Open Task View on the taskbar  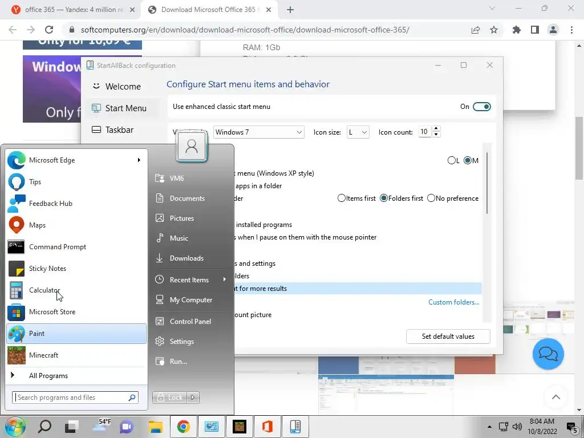(71, 427)
